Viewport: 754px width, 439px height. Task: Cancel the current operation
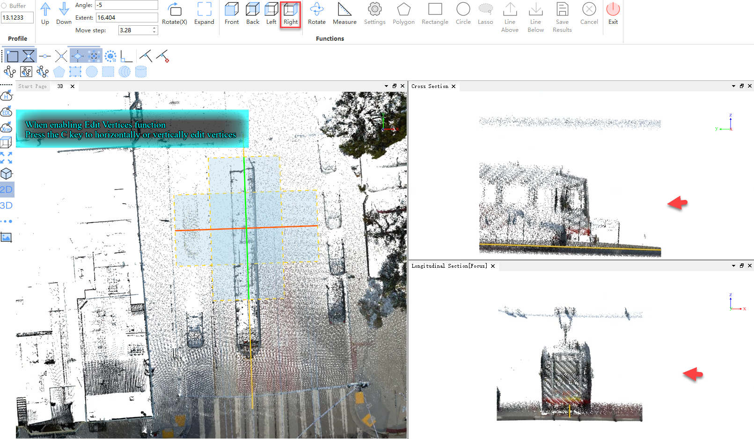point(589,13)
